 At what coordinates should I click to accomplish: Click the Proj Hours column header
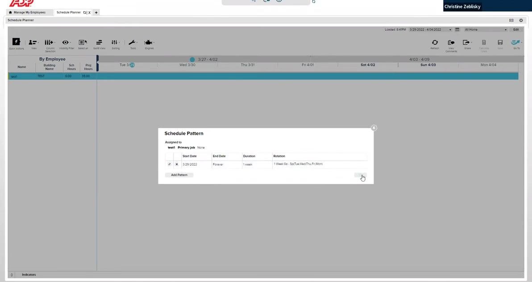pos(88,67)
